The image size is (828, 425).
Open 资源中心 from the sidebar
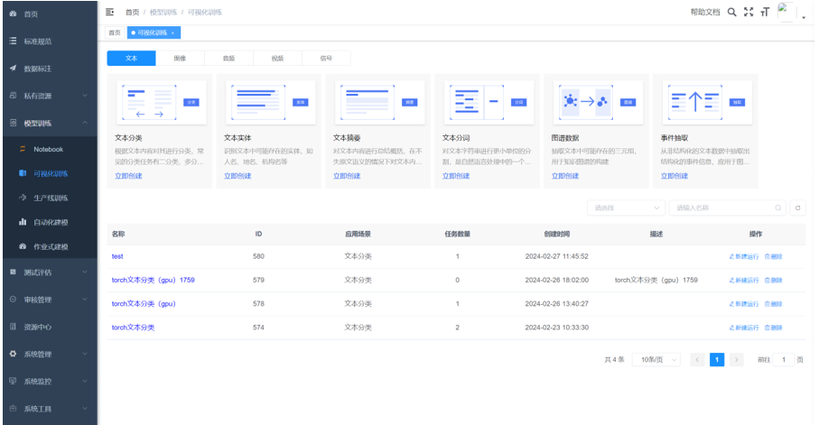point(38,327)
